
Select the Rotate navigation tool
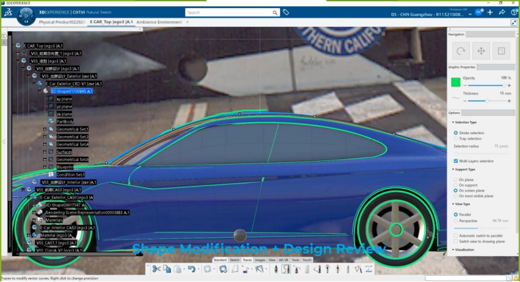click(x=461, y=51)
